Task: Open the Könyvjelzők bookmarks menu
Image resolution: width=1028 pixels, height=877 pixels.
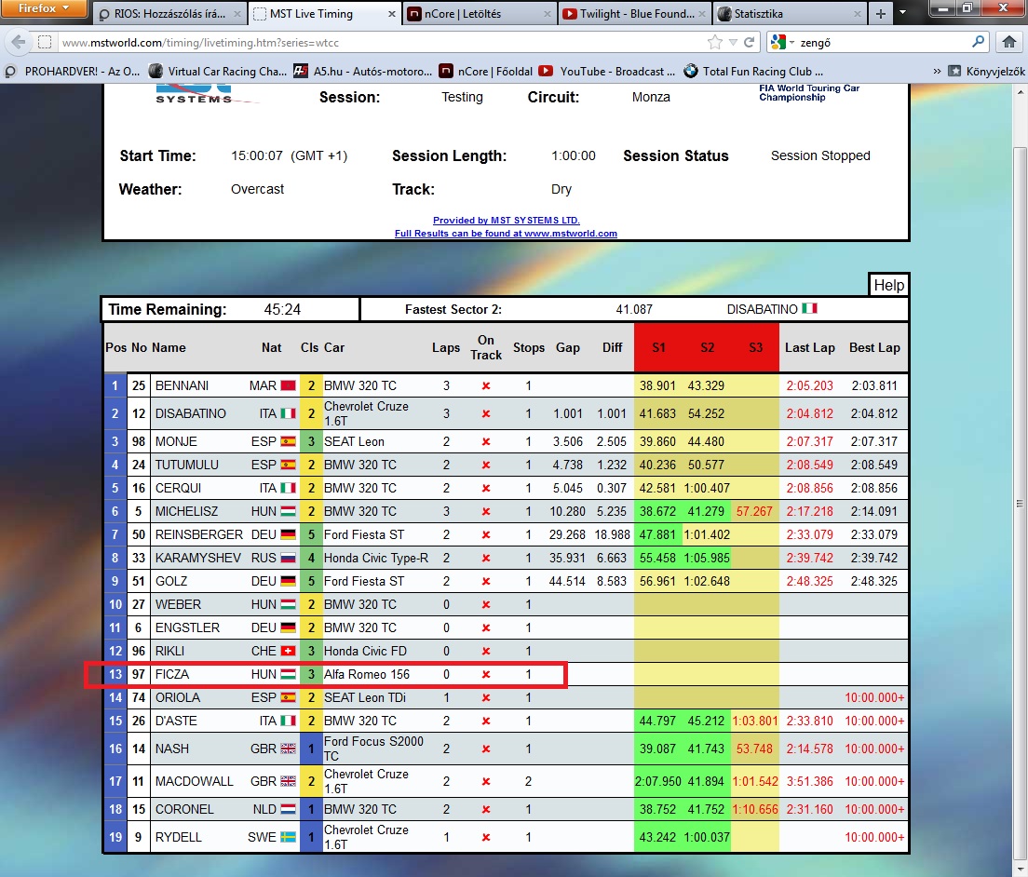Action: (987, 72)
